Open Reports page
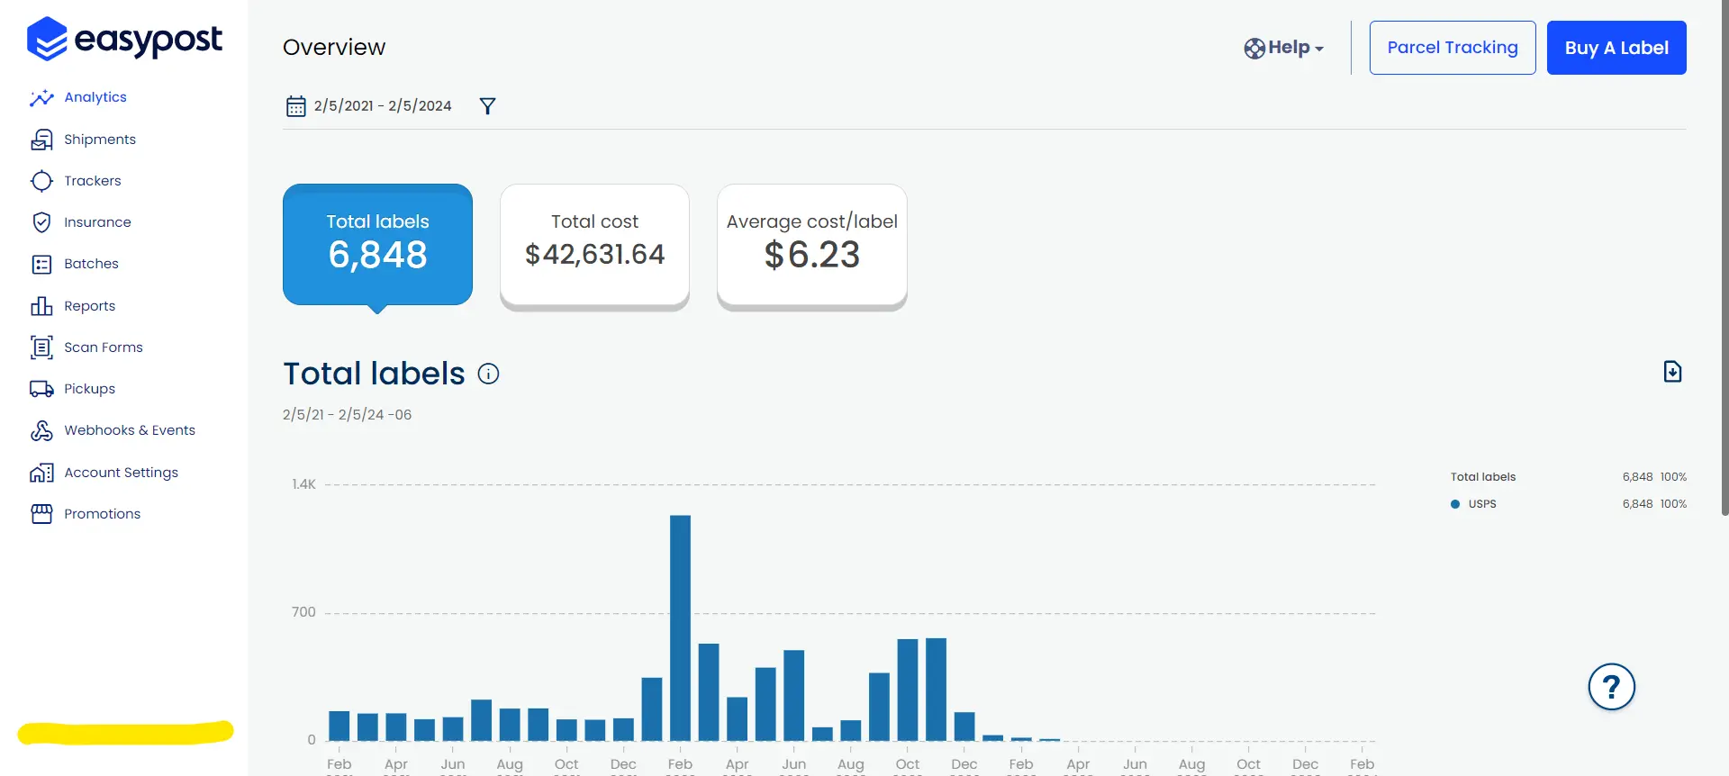 pos(89,306)
